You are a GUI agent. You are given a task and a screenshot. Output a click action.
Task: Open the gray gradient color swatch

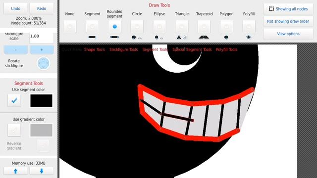[41, 130]
